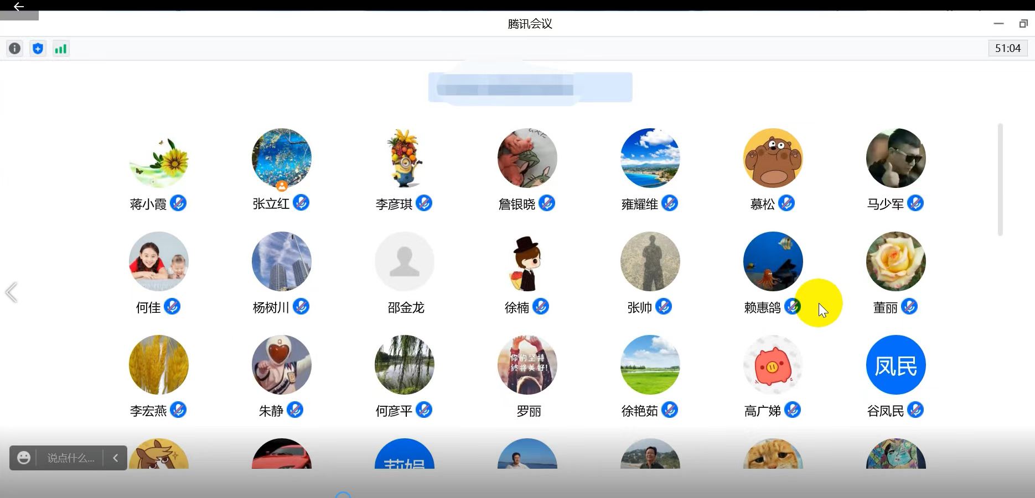Click the vertical scrollbar on the right
This screenshot has width=1035, height=498.
coord(1000,180)
